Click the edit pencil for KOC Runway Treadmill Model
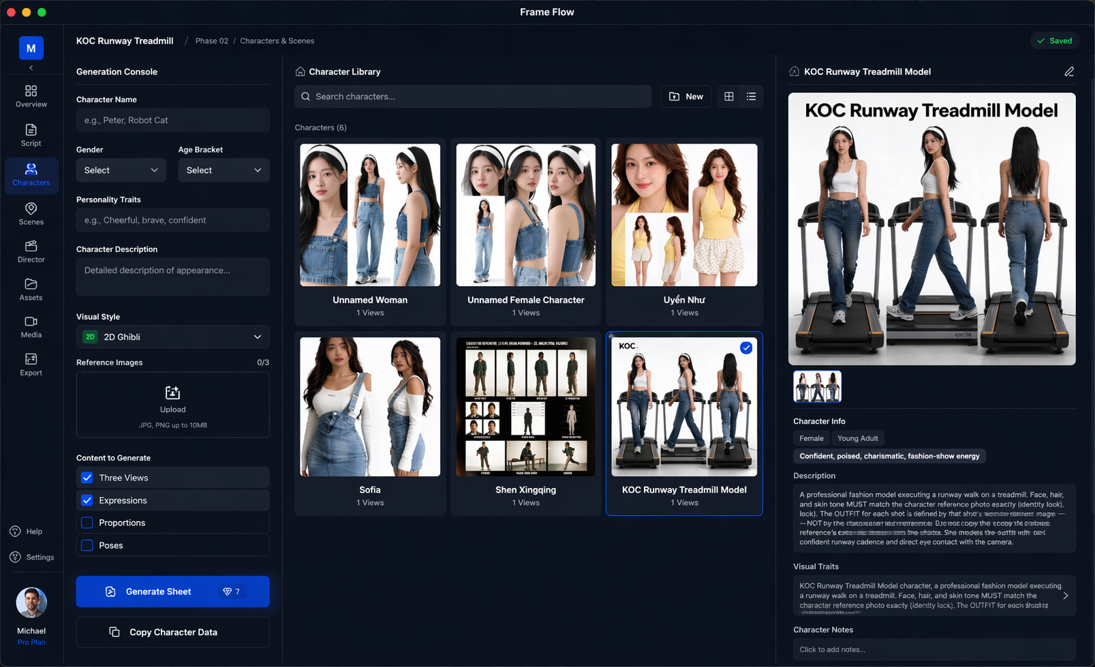Screen dimensions: 1095x667 pos(1068,72)
